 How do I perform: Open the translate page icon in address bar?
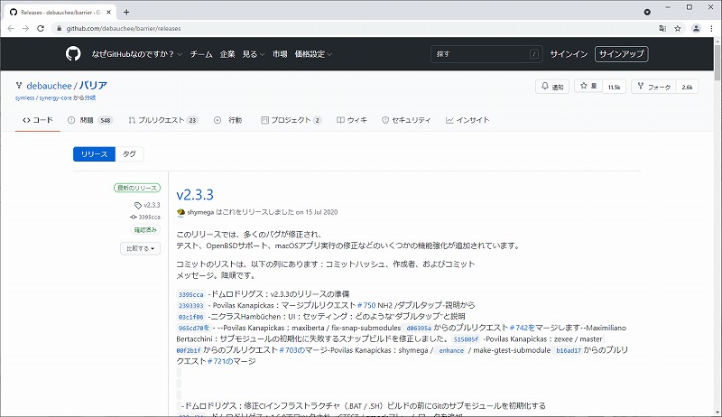[662, 29]
